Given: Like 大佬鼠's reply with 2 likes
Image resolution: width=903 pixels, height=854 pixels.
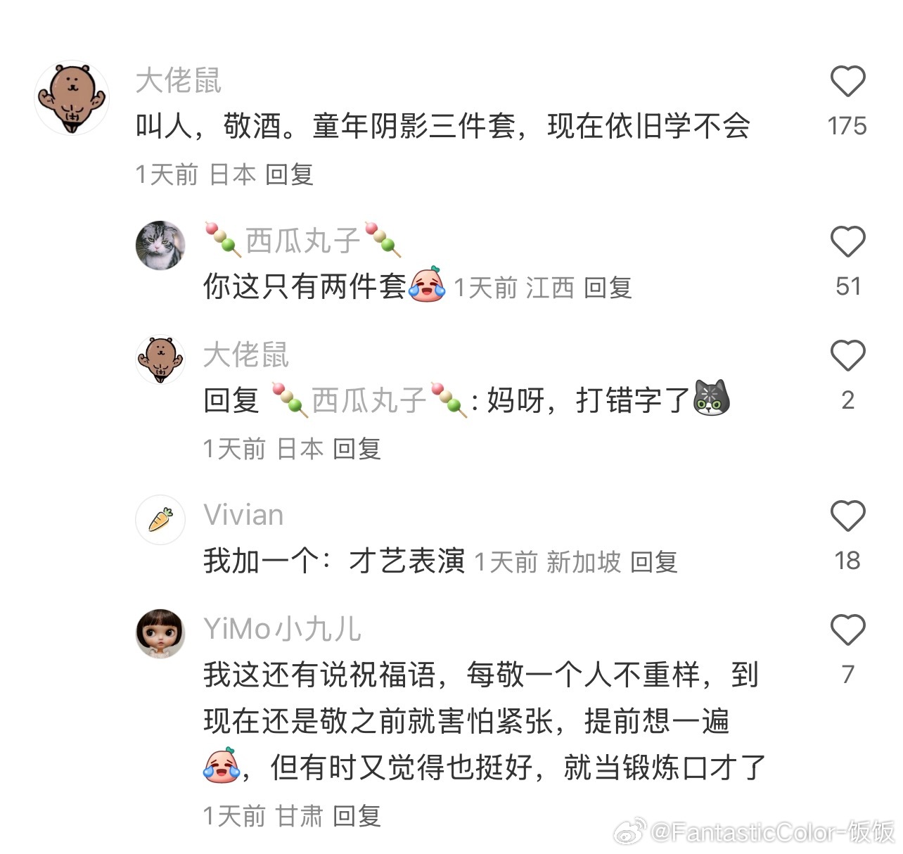Looking at the screenshot, I should 847,355.
